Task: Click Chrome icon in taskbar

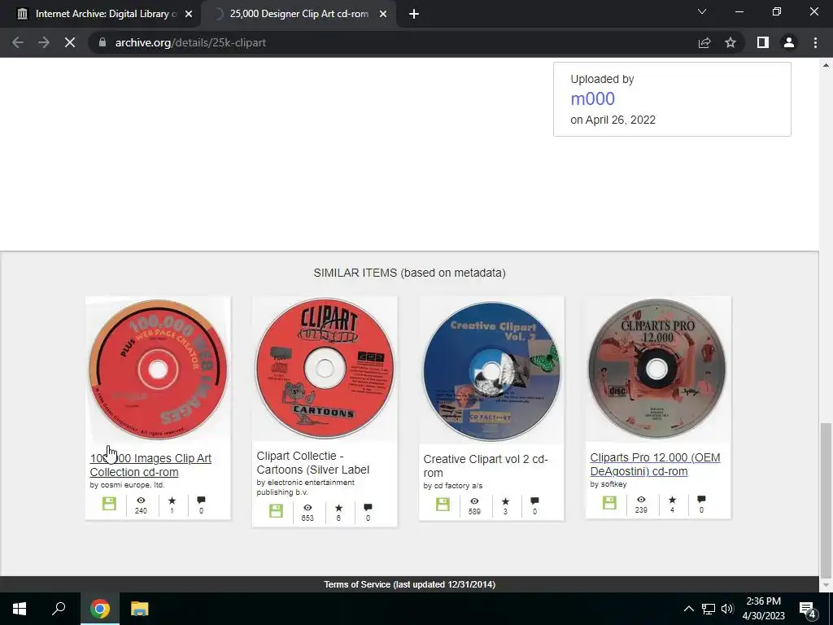Action: pyautogui.click(x=100, y=609)
